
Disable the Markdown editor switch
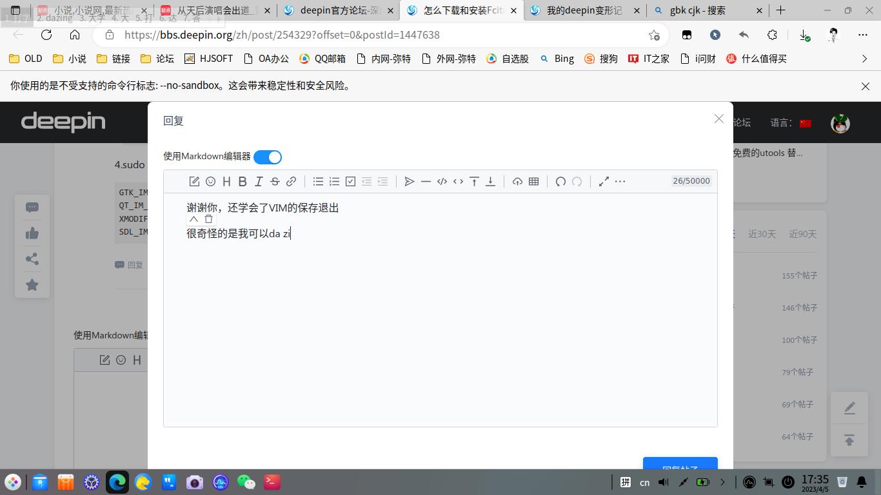(x=268, y=157)
